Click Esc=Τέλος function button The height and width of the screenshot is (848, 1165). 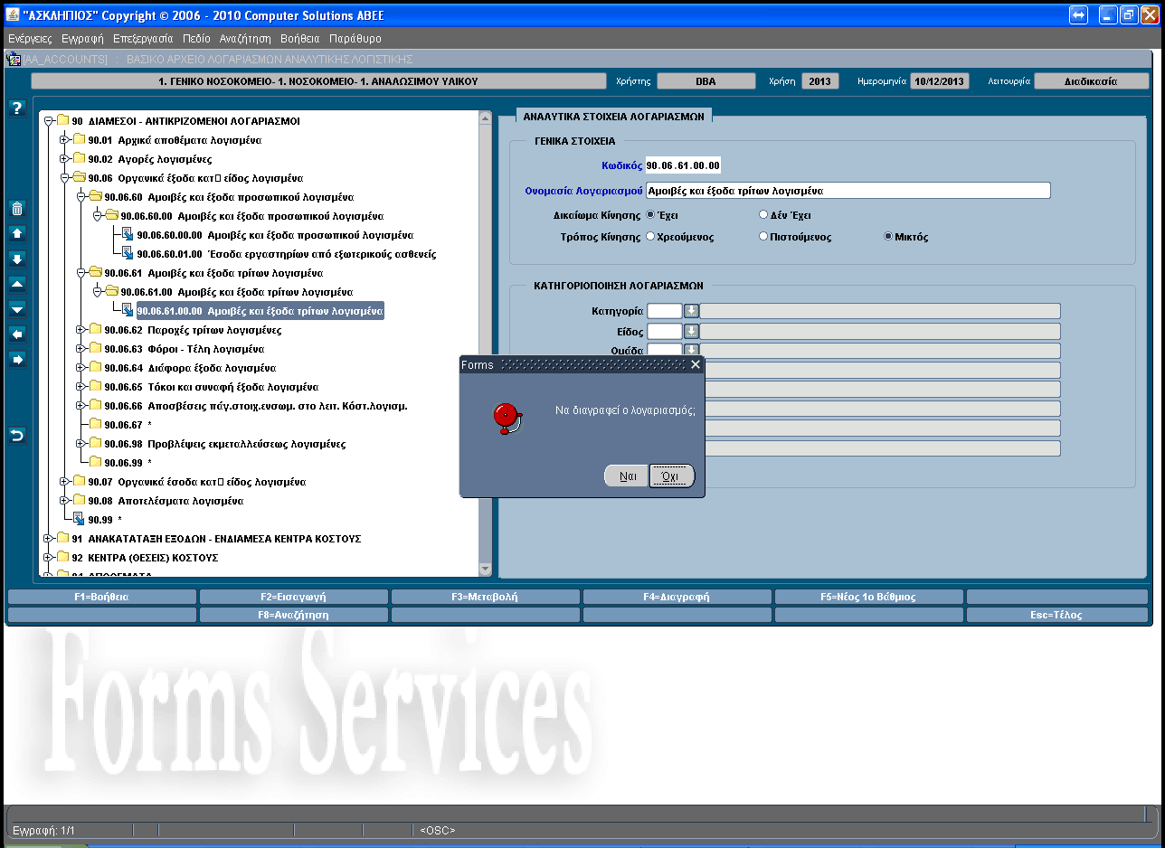tap(1058, 615)
